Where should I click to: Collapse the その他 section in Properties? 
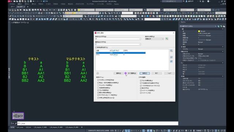223,76
